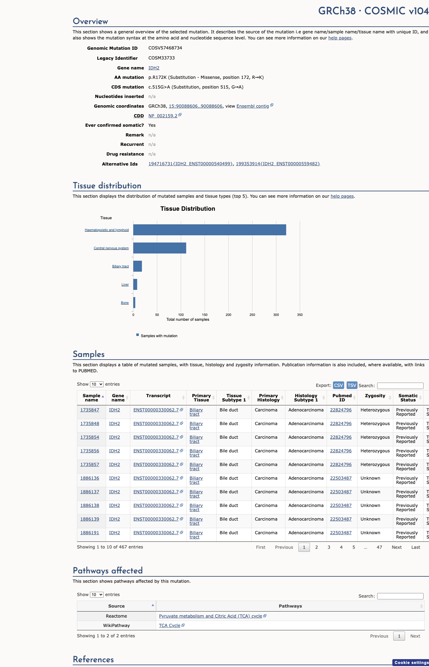Open sample 1735847
This screenshot has width=429, height=667.
tap(90, 410)
